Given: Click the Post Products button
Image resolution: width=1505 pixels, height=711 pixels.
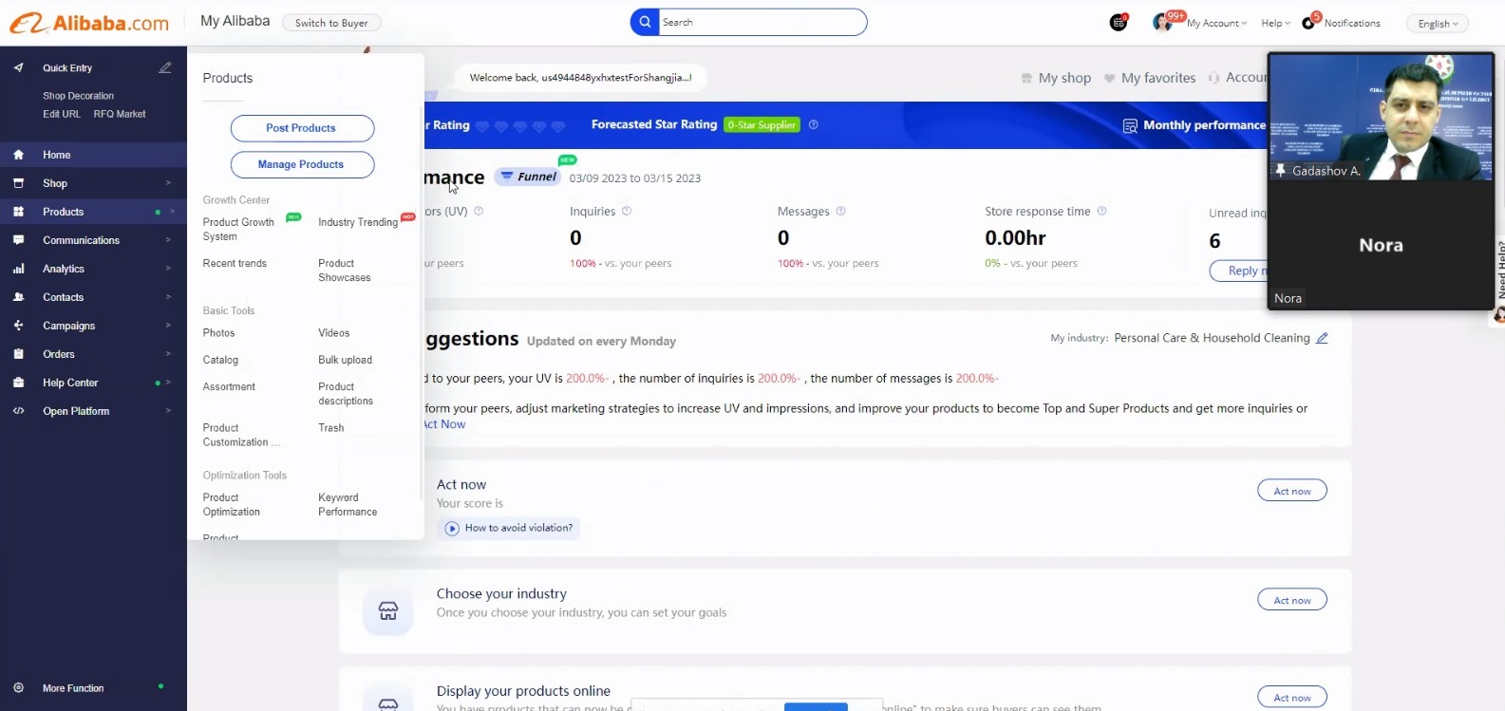Looking at the screenshot, I should point(302,128).
